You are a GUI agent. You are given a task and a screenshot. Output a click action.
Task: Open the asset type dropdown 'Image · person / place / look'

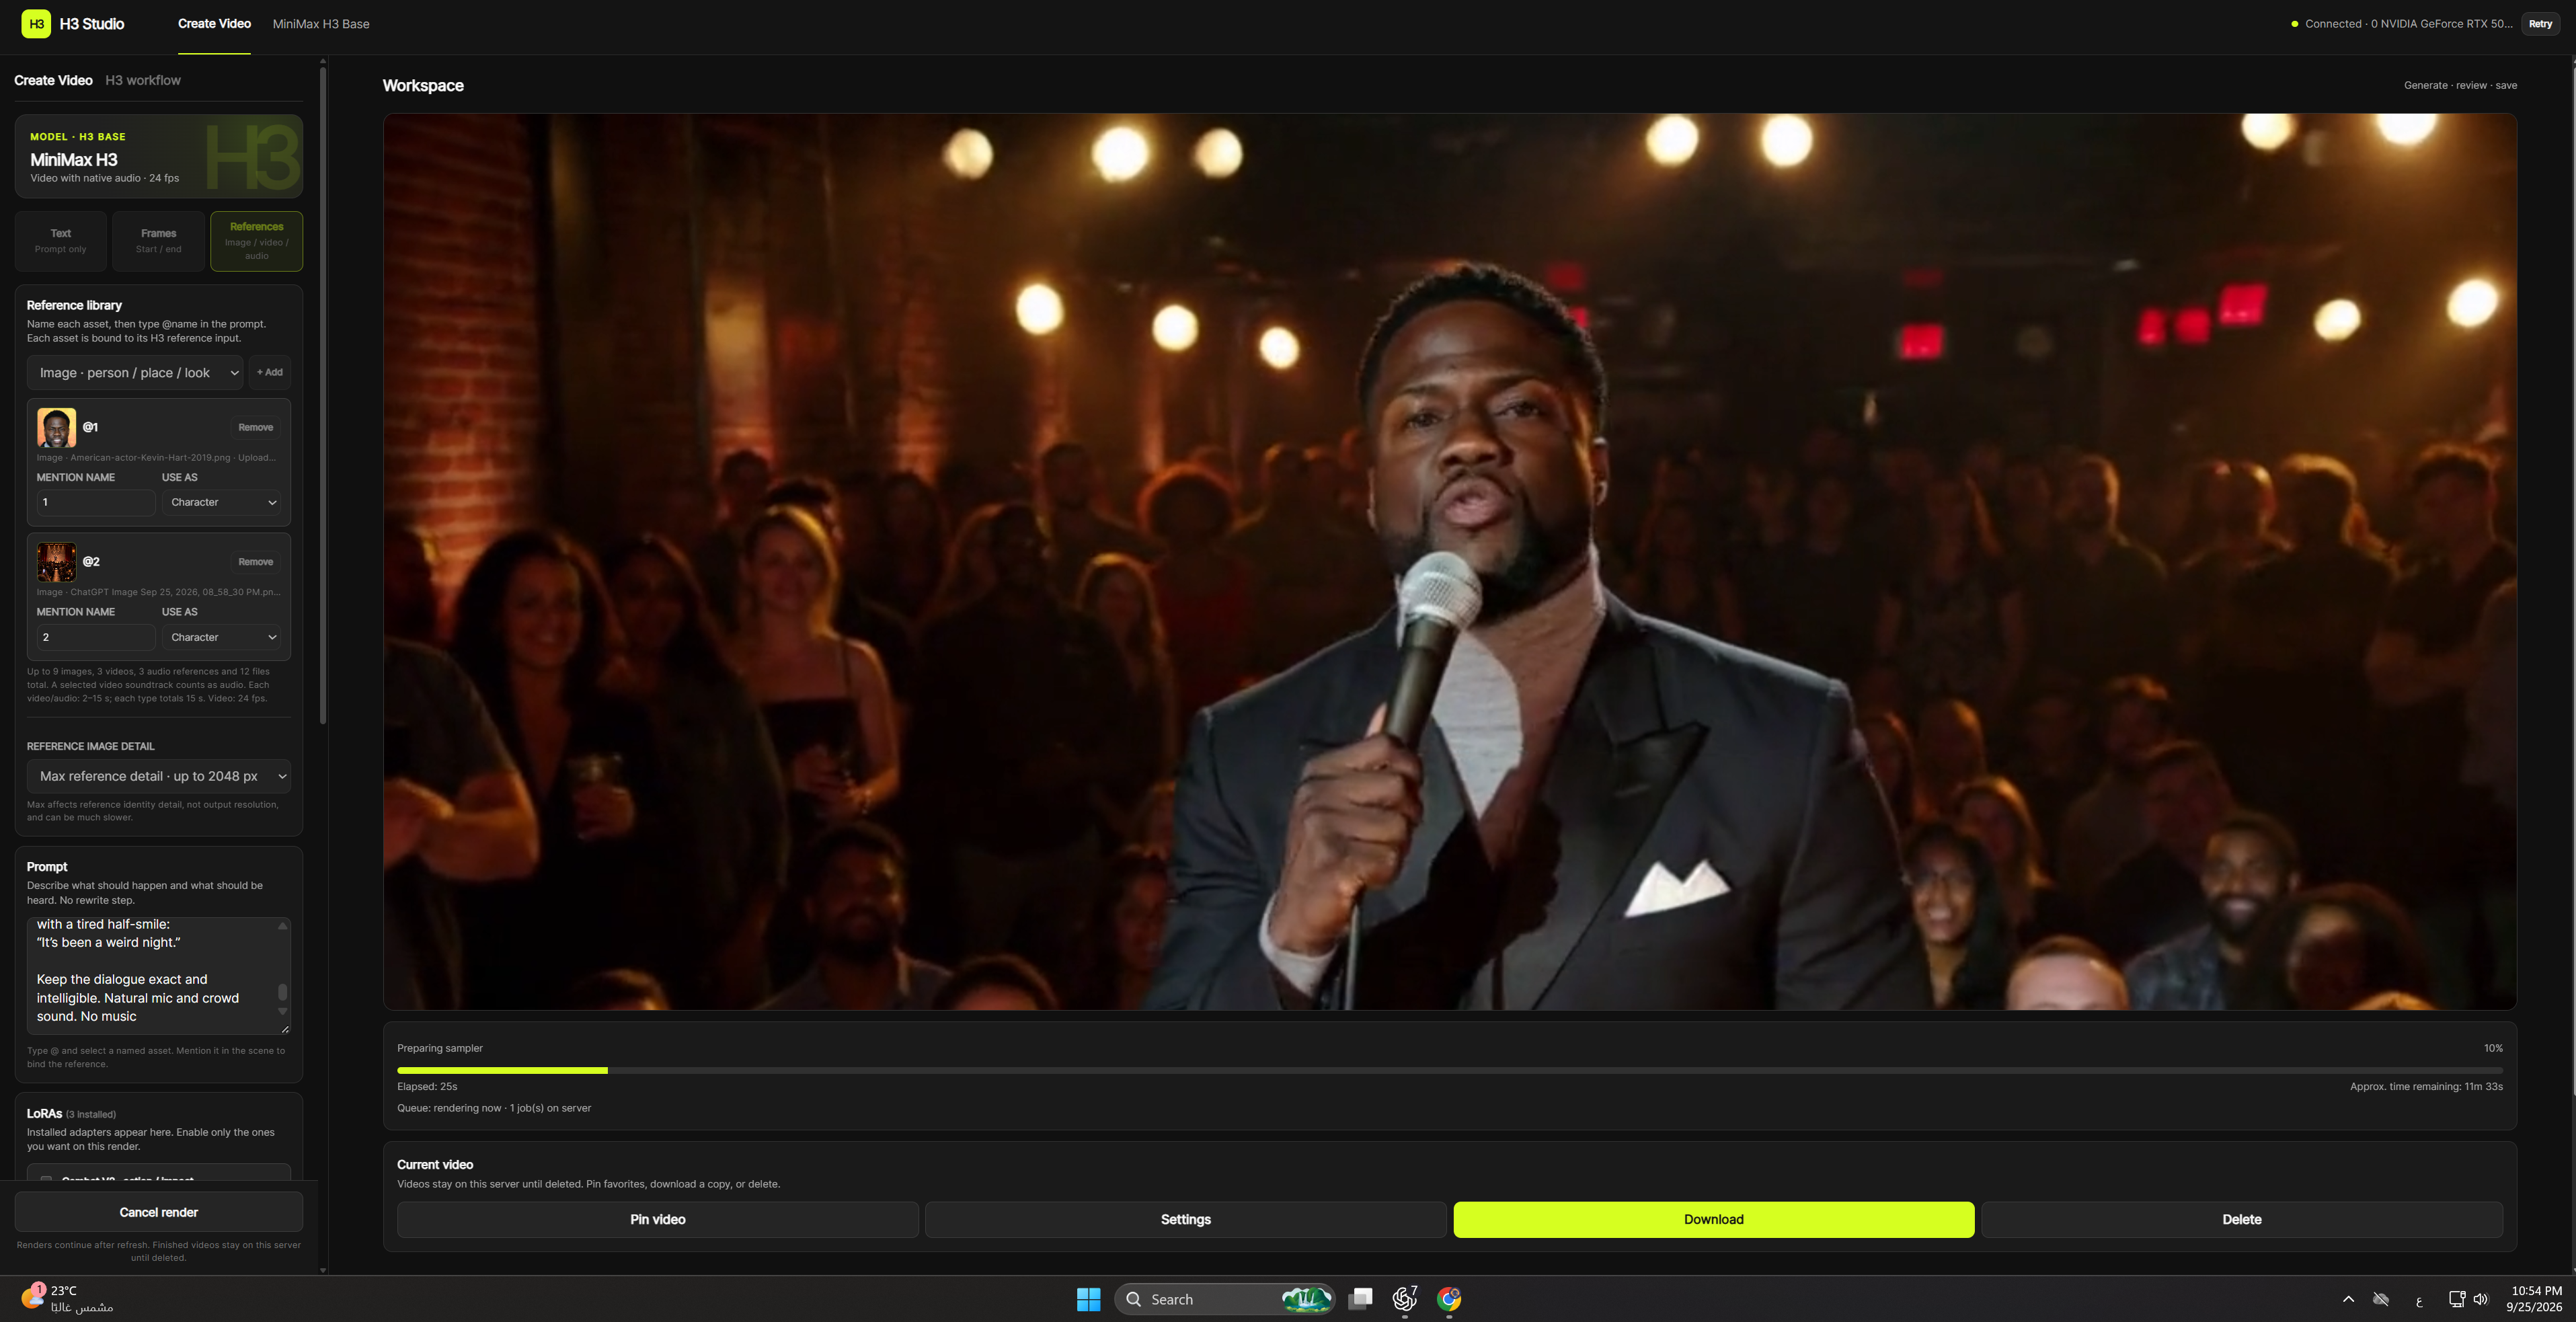pos(135,373)
